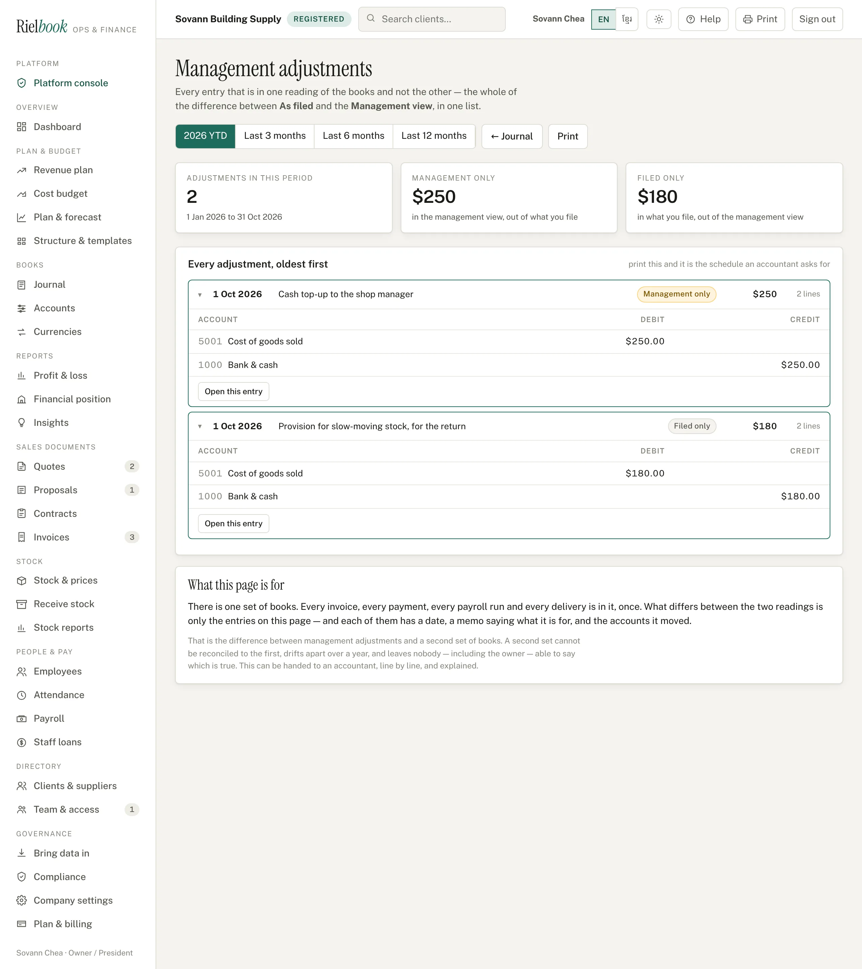Click the Receive stock archive icon
The width and height of the screenshot is (862, 969).
[21, 604]
